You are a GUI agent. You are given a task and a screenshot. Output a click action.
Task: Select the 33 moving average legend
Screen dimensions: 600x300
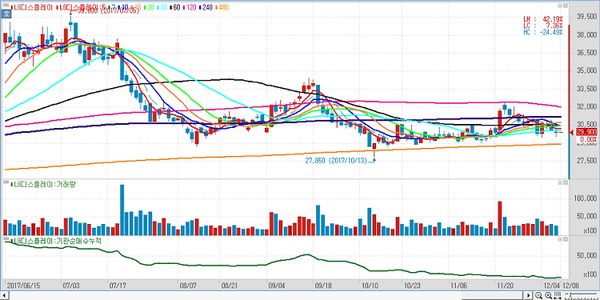162,7
